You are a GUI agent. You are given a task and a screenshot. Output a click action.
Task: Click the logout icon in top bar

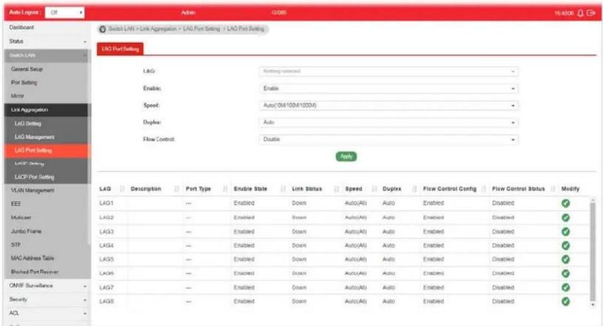pos(591,13)
